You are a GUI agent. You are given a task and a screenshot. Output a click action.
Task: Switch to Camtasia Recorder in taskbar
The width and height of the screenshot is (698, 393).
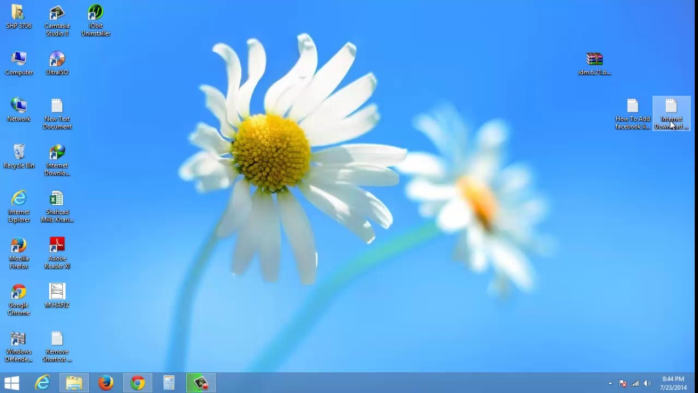201,383
